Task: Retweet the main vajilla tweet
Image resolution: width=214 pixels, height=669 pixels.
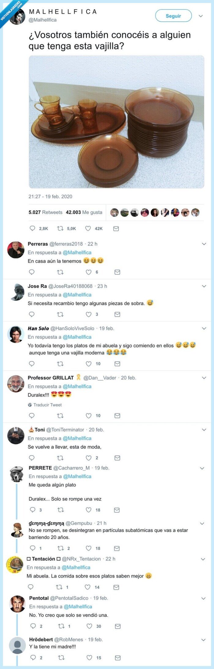Action: (x=60, y=228)
